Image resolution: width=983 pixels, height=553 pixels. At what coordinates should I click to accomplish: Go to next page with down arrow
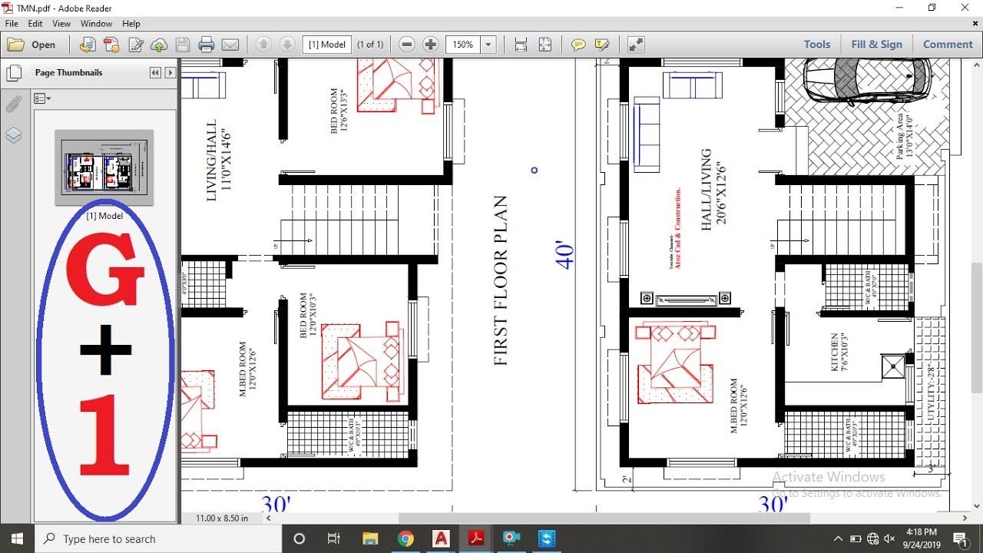(286, 45)
